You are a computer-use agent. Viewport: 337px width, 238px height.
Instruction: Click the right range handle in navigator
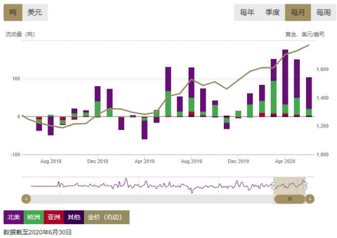[x=305, y=186]
